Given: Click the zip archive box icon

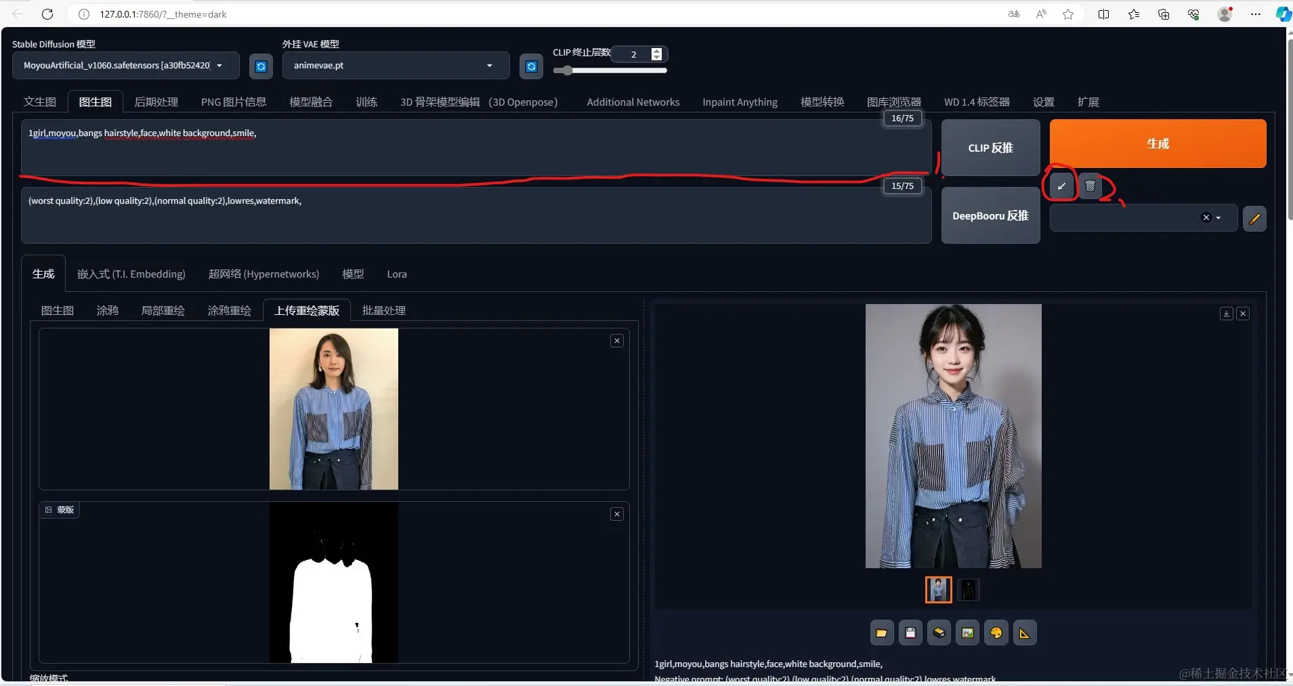Looking at the screenshot, I should click(939, 633).
